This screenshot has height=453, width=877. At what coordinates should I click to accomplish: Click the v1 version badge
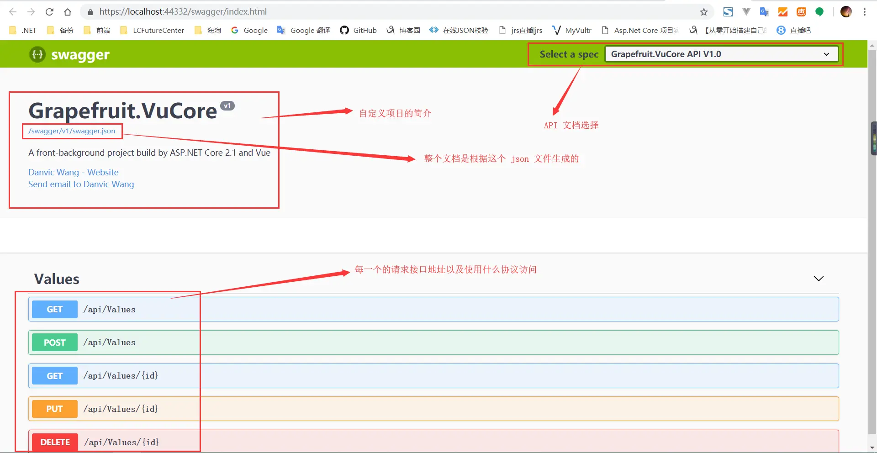227,105
